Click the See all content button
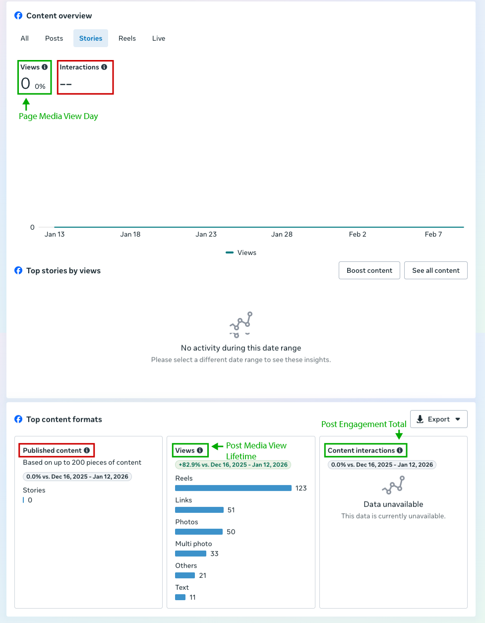 pos(435,270)
